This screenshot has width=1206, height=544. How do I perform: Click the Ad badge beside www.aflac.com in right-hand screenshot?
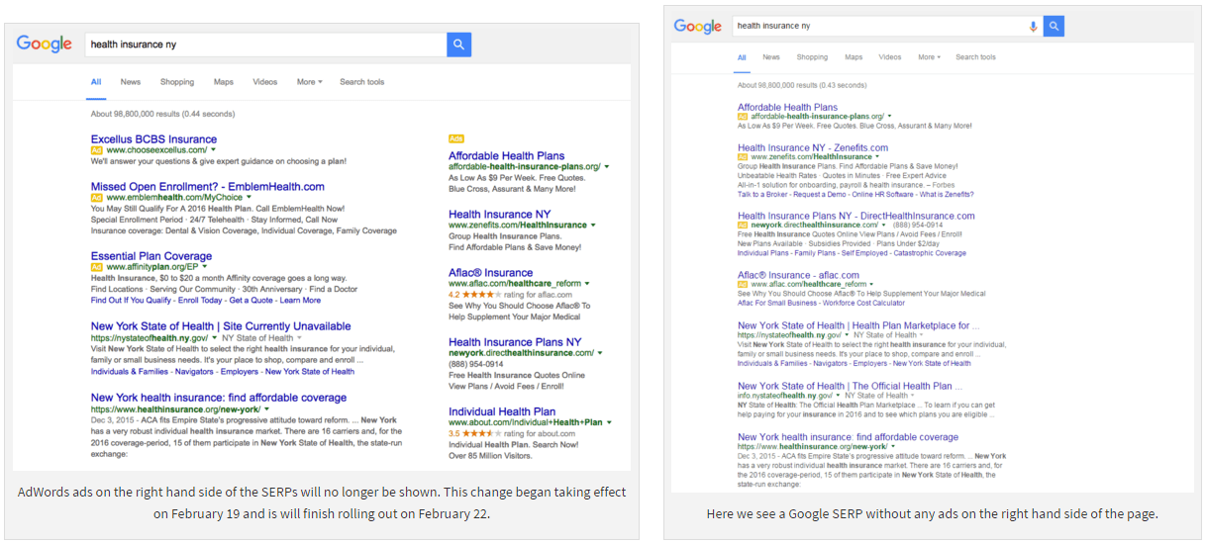743,284
